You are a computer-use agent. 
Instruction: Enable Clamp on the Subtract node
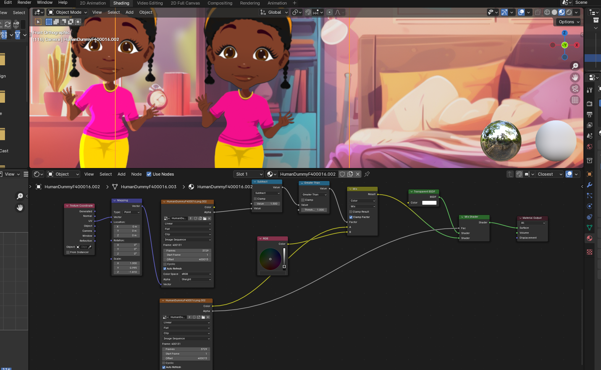pyautogui.click(x=255, y=199)
